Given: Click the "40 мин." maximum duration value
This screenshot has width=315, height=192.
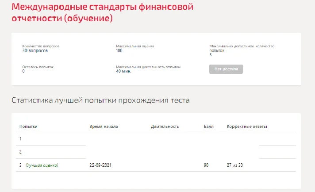Looking at the screenshot, I should [x=123, y=71].
